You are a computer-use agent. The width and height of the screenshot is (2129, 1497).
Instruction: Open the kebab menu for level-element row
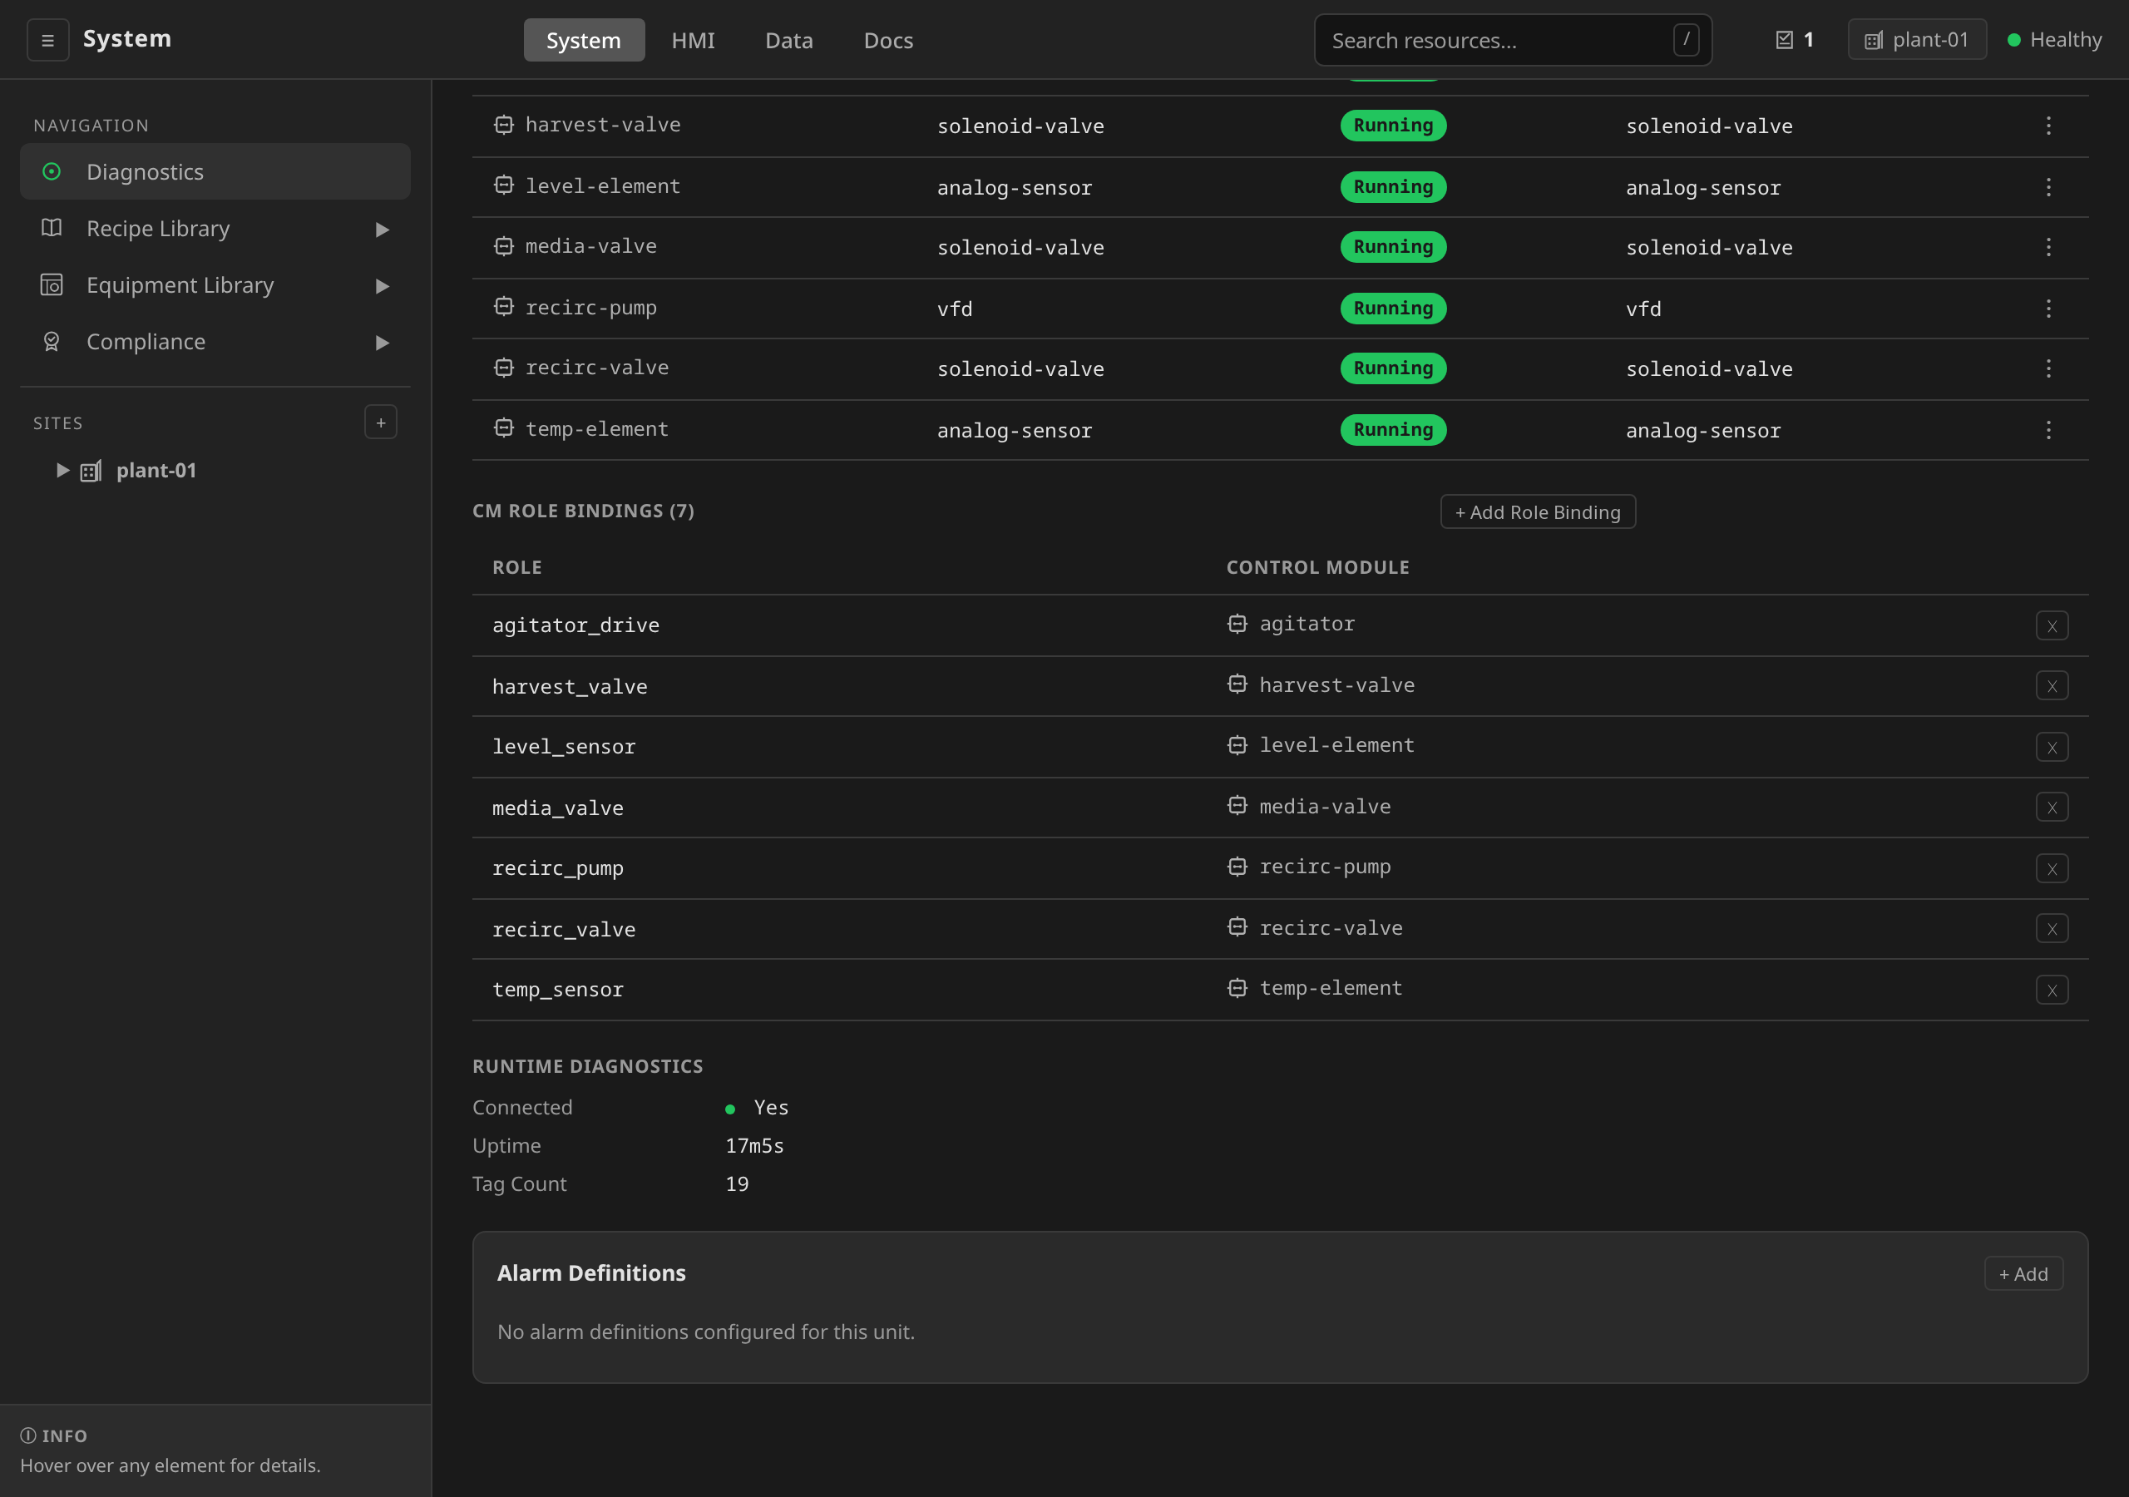(x=2048, y=187)
